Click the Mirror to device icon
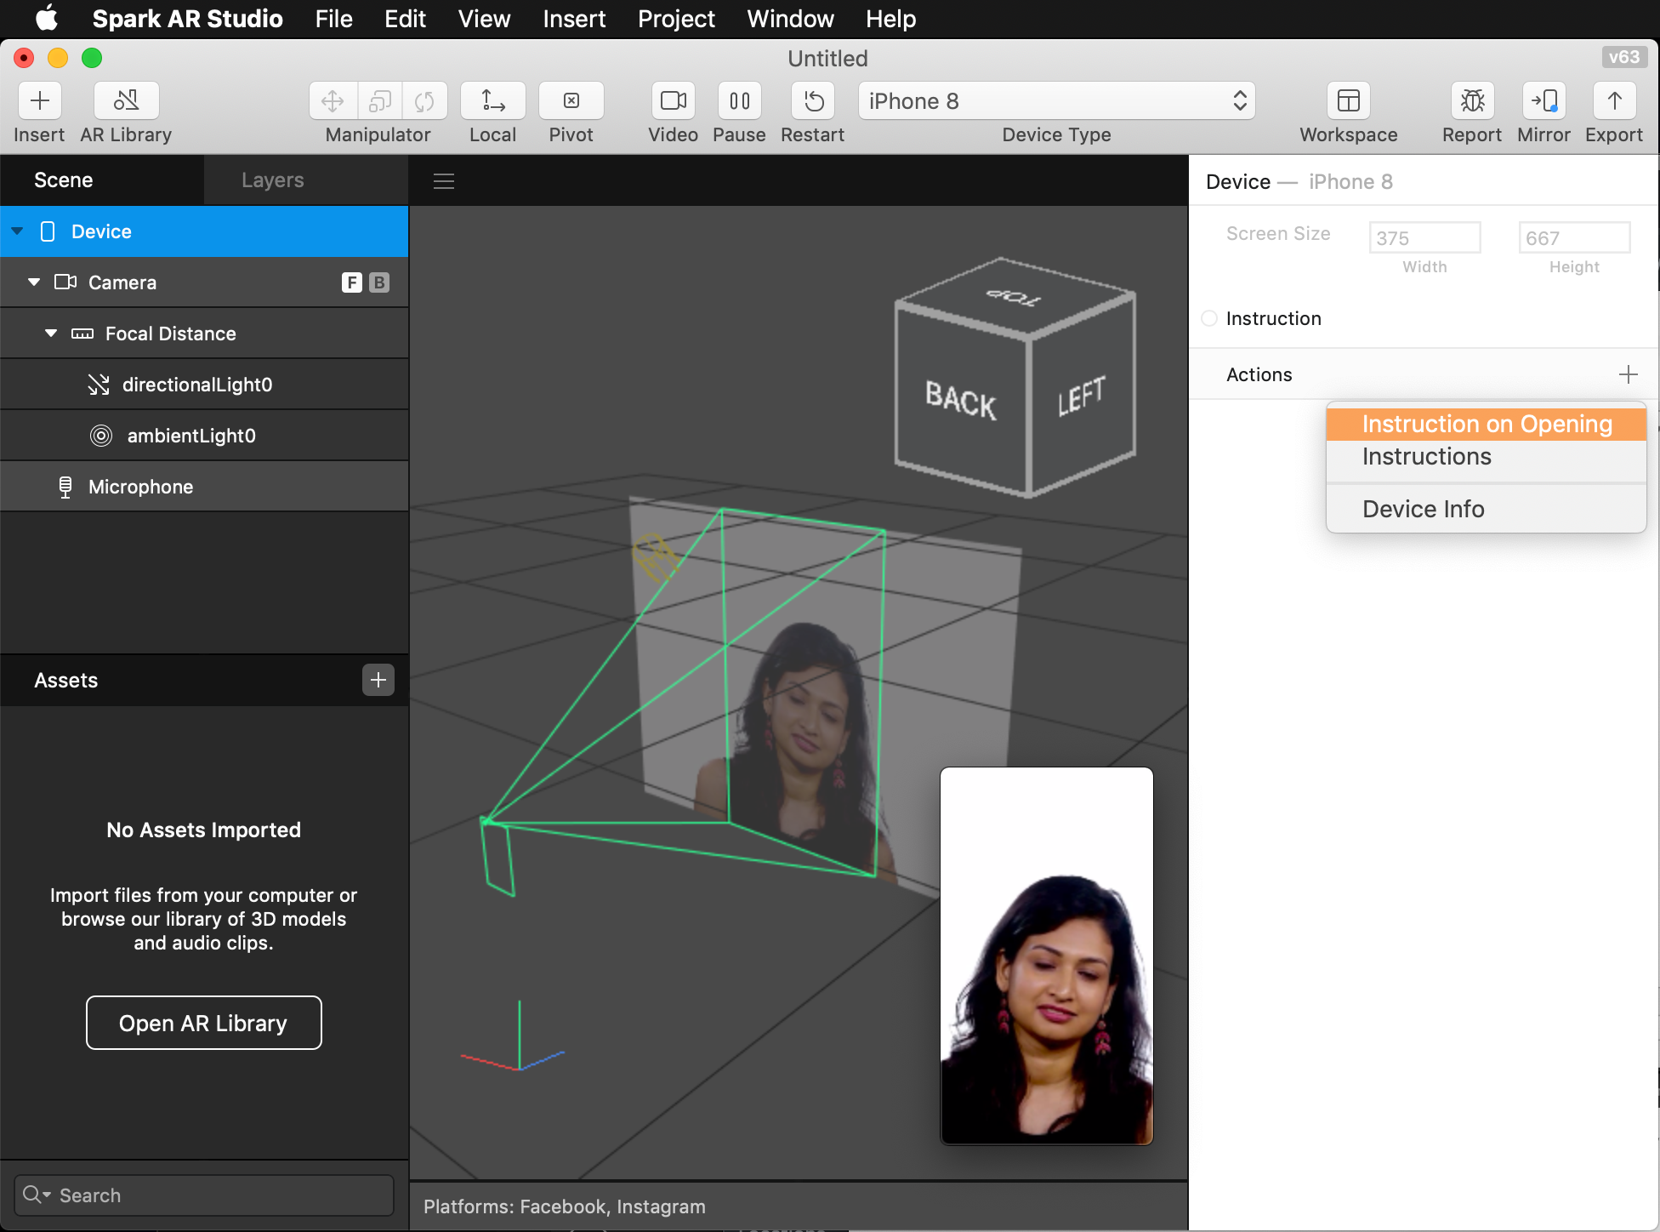Viewport: 1660px width, 1232px height. [1543, 101]
